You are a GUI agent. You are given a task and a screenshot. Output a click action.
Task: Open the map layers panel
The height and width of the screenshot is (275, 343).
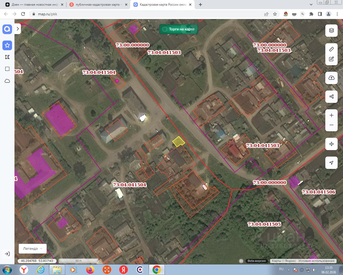click(x=331, y=30)
